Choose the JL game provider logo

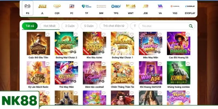coord(42,8)
